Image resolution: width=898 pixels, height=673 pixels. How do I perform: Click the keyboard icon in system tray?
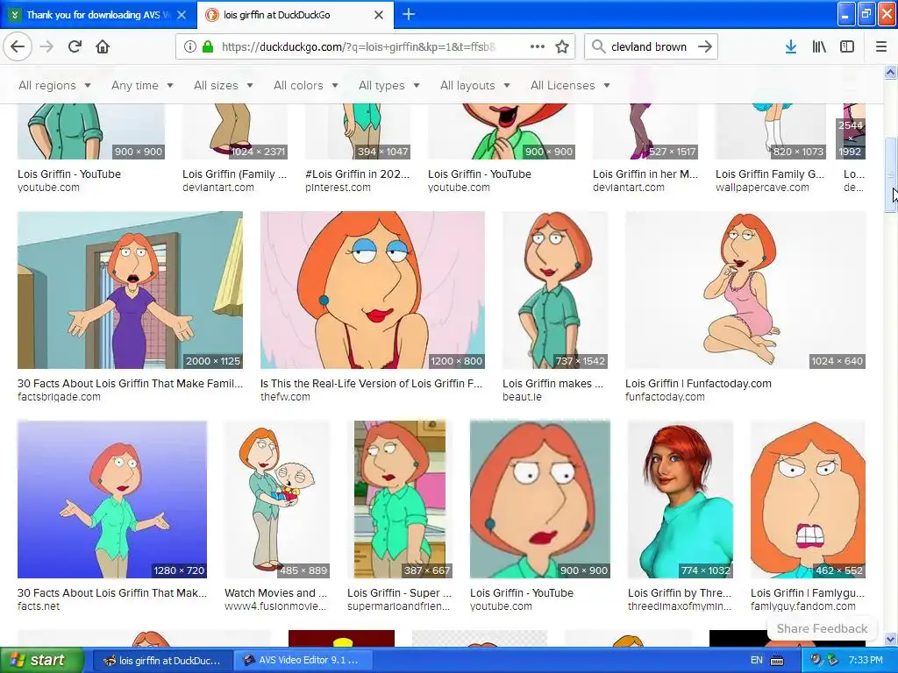pos(777,661)
